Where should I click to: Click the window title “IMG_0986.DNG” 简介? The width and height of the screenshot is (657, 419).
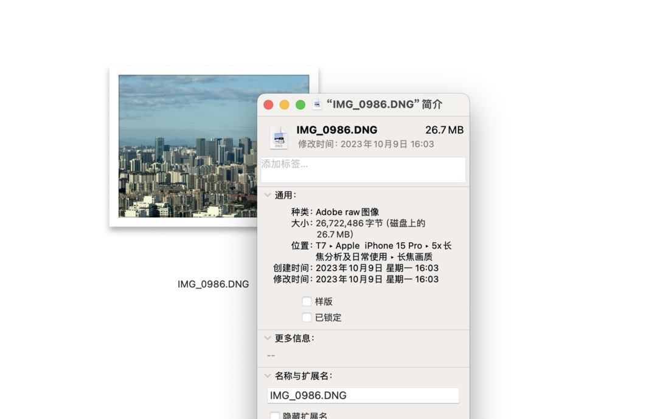click(384, 104)
